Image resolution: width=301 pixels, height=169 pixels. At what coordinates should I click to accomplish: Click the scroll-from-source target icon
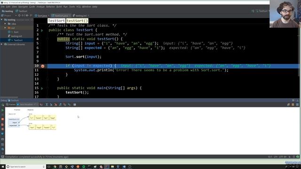19,15
